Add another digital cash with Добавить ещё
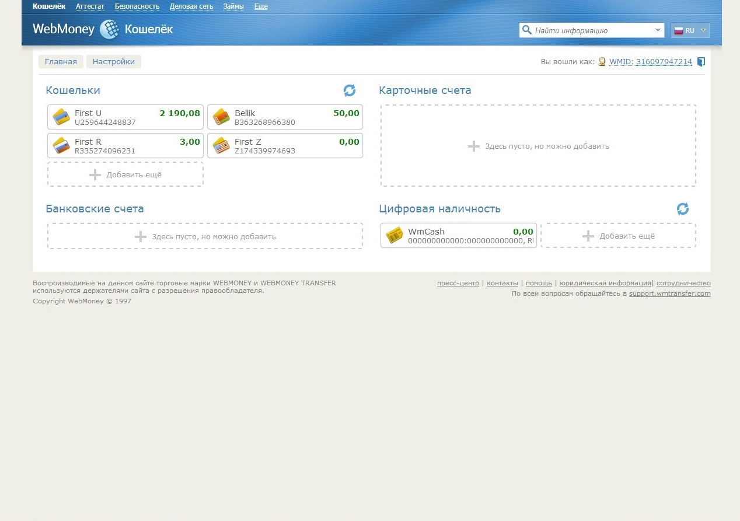The width and height of the screenshot is (740, 521). tap(618, 236)
